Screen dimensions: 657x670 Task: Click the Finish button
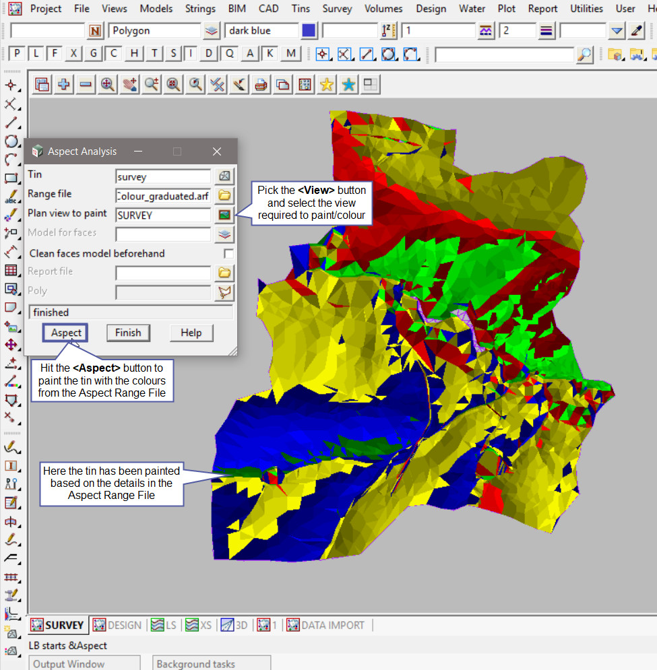point(128,333)
